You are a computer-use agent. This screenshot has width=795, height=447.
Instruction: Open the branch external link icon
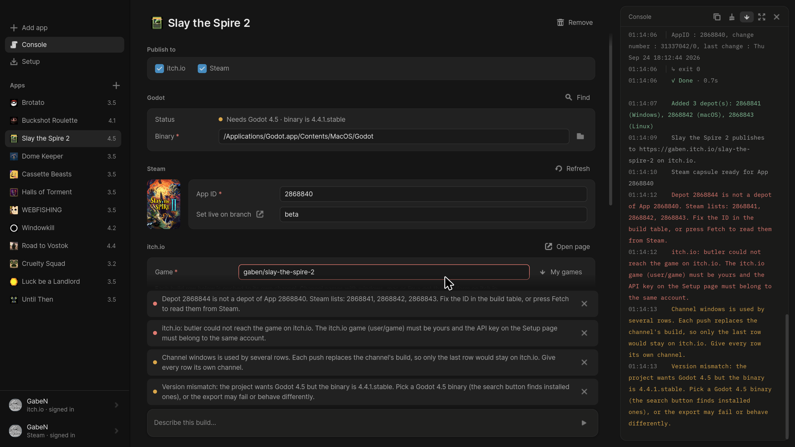(x=260, y=214)
